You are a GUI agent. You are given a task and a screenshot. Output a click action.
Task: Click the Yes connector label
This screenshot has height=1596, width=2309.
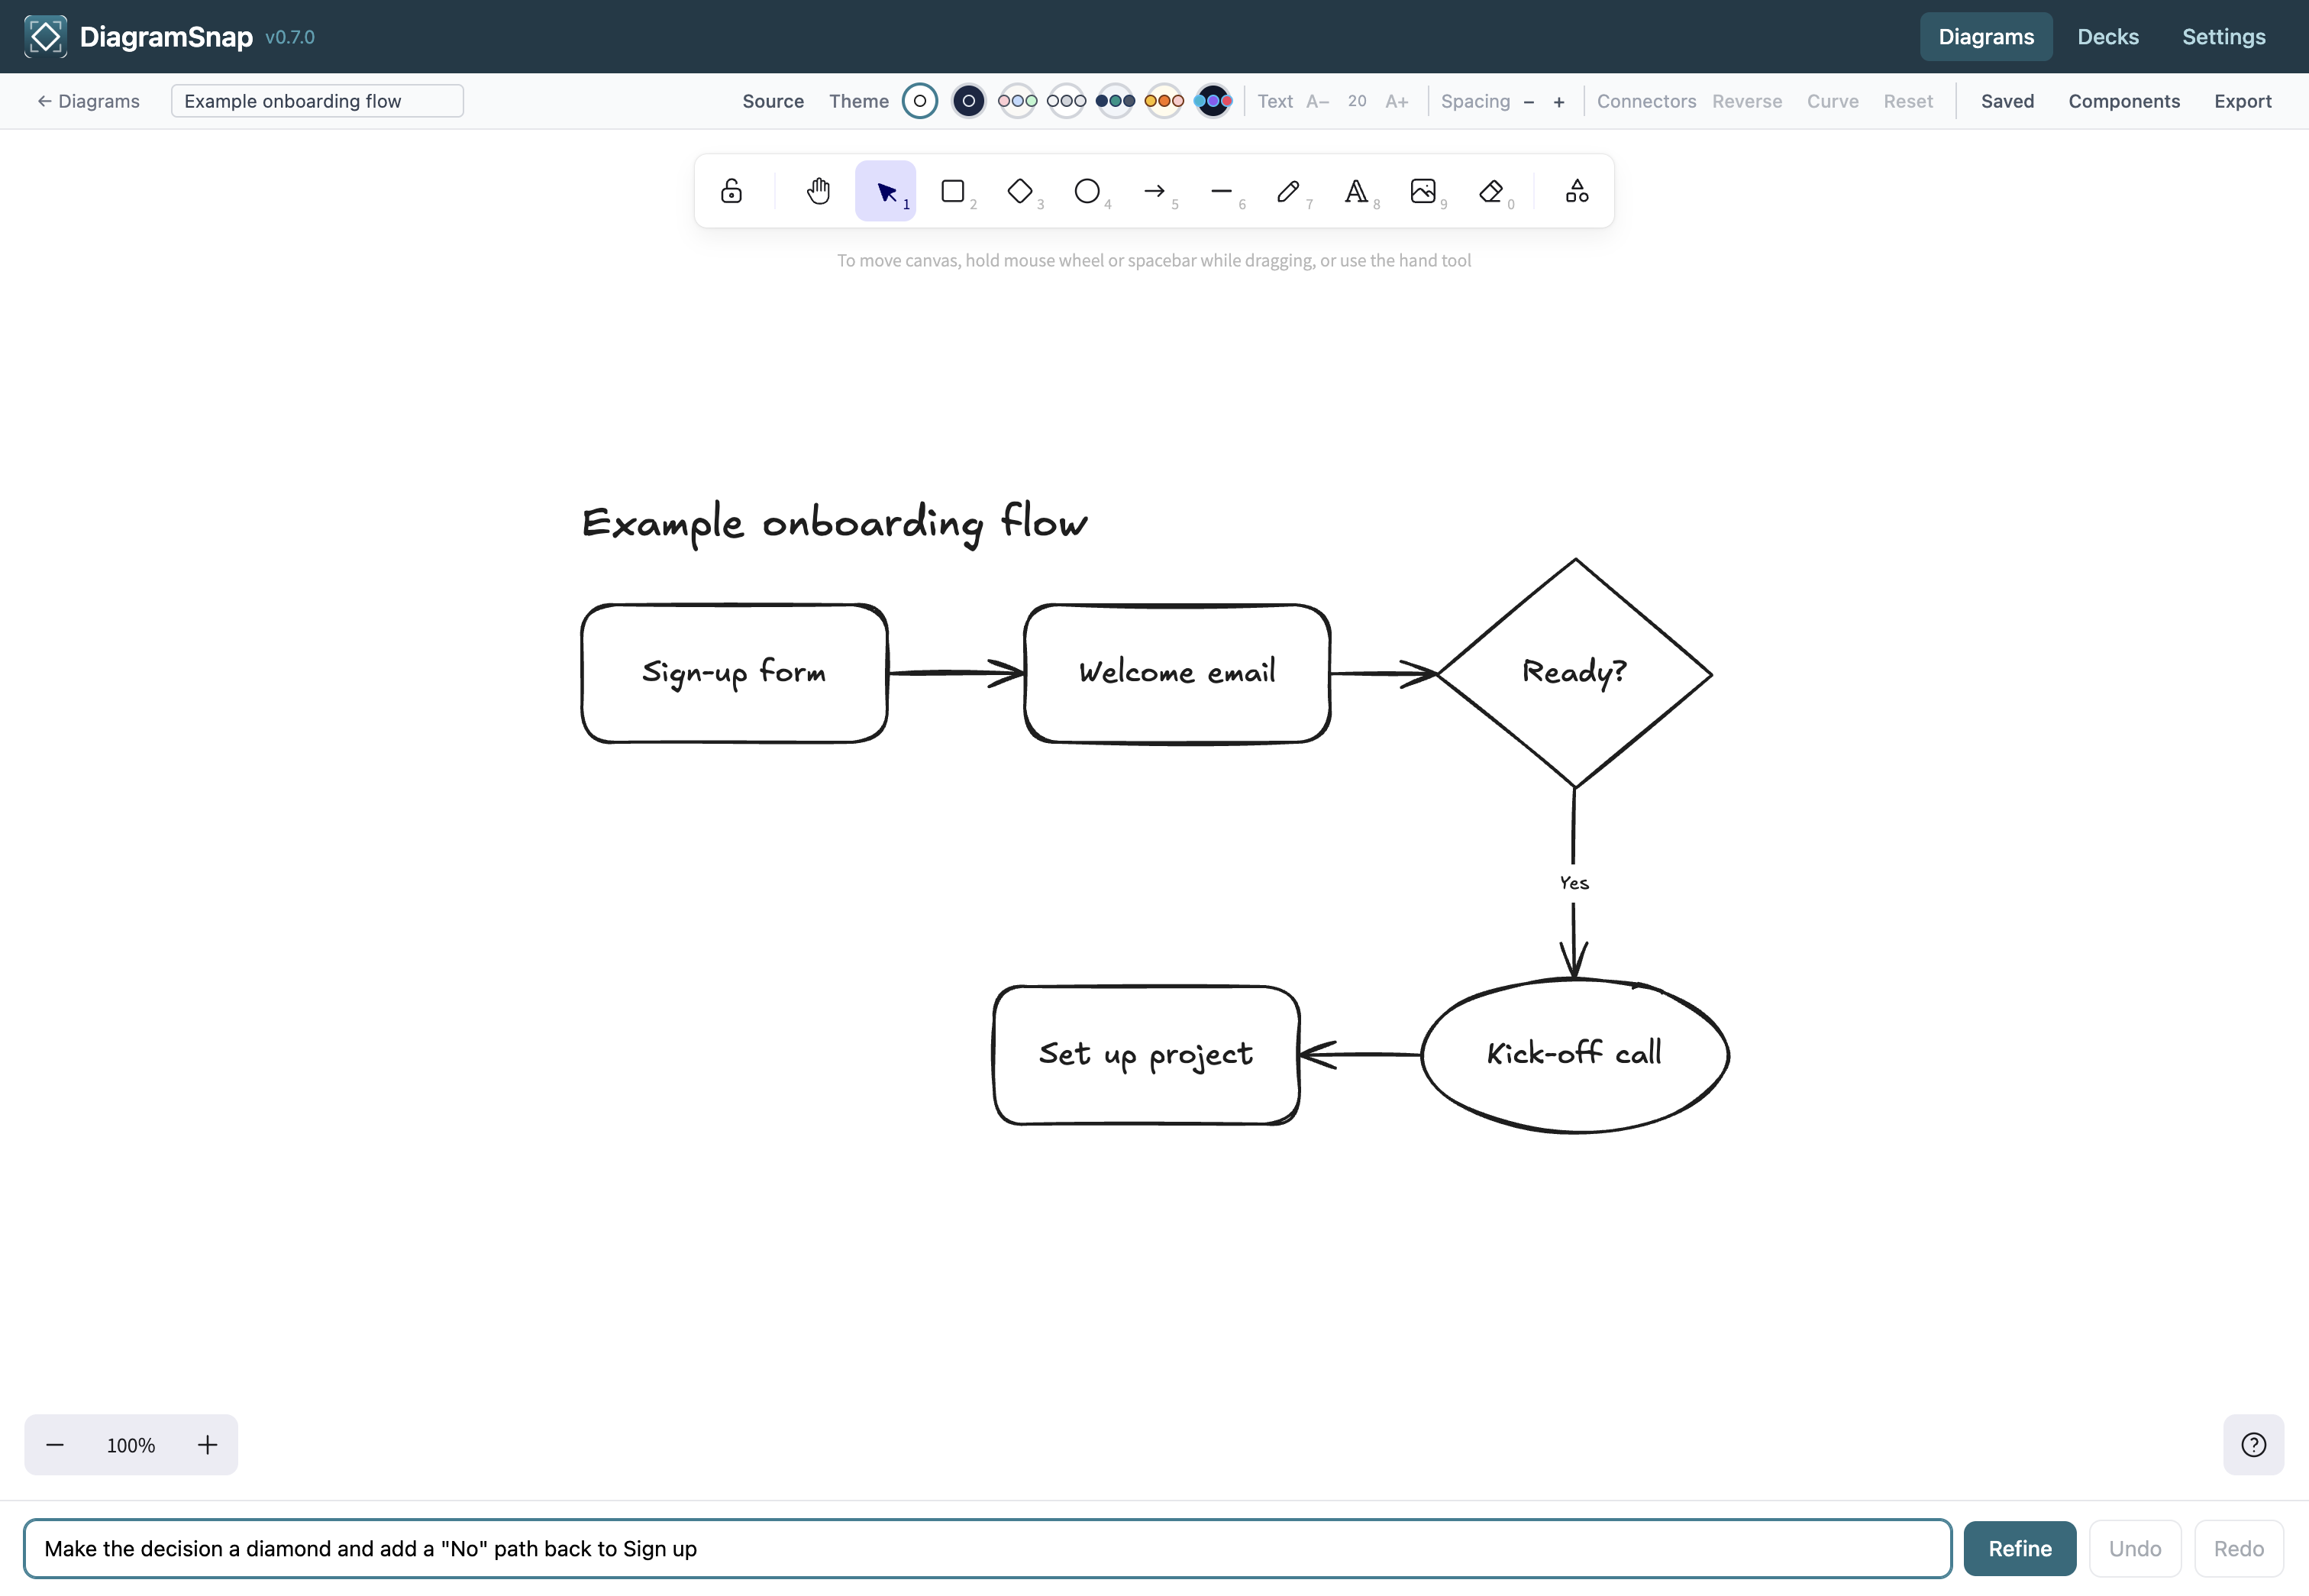coord(1574,883)
